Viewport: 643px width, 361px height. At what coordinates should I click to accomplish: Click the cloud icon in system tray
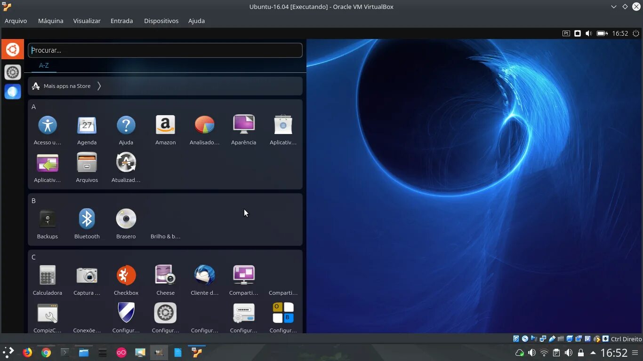(520, 353)
